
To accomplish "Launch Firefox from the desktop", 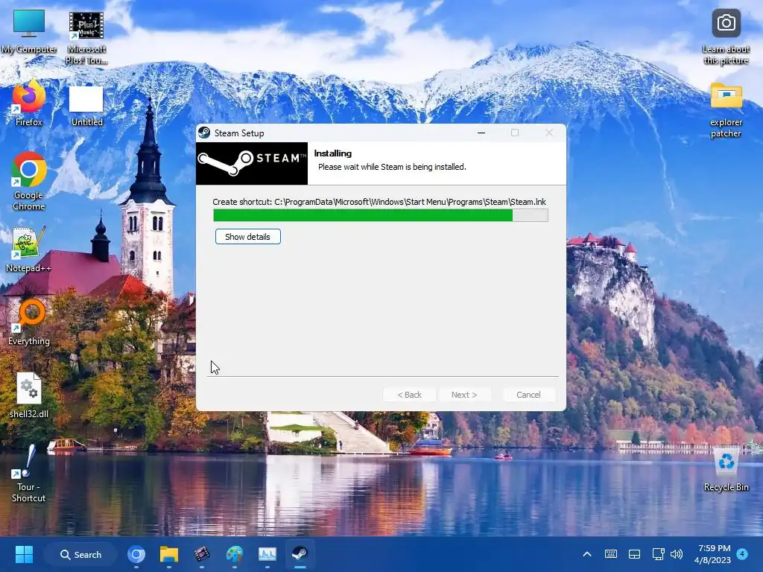I will (x=29, y=104).
